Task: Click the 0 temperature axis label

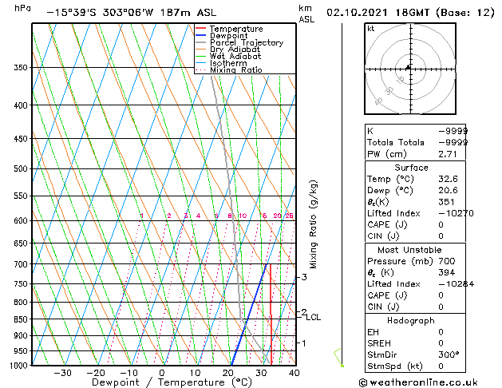Action: point(162,373)
